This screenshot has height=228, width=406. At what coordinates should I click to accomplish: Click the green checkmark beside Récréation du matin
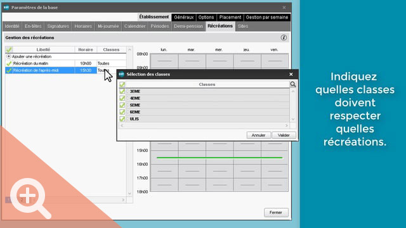pos(9,63)
